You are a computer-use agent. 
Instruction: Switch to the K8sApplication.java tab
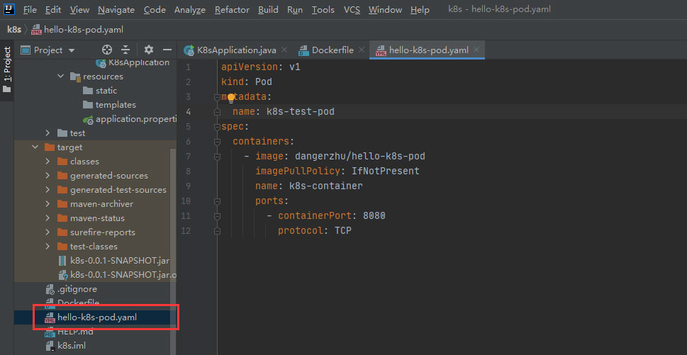pos(230,50)
